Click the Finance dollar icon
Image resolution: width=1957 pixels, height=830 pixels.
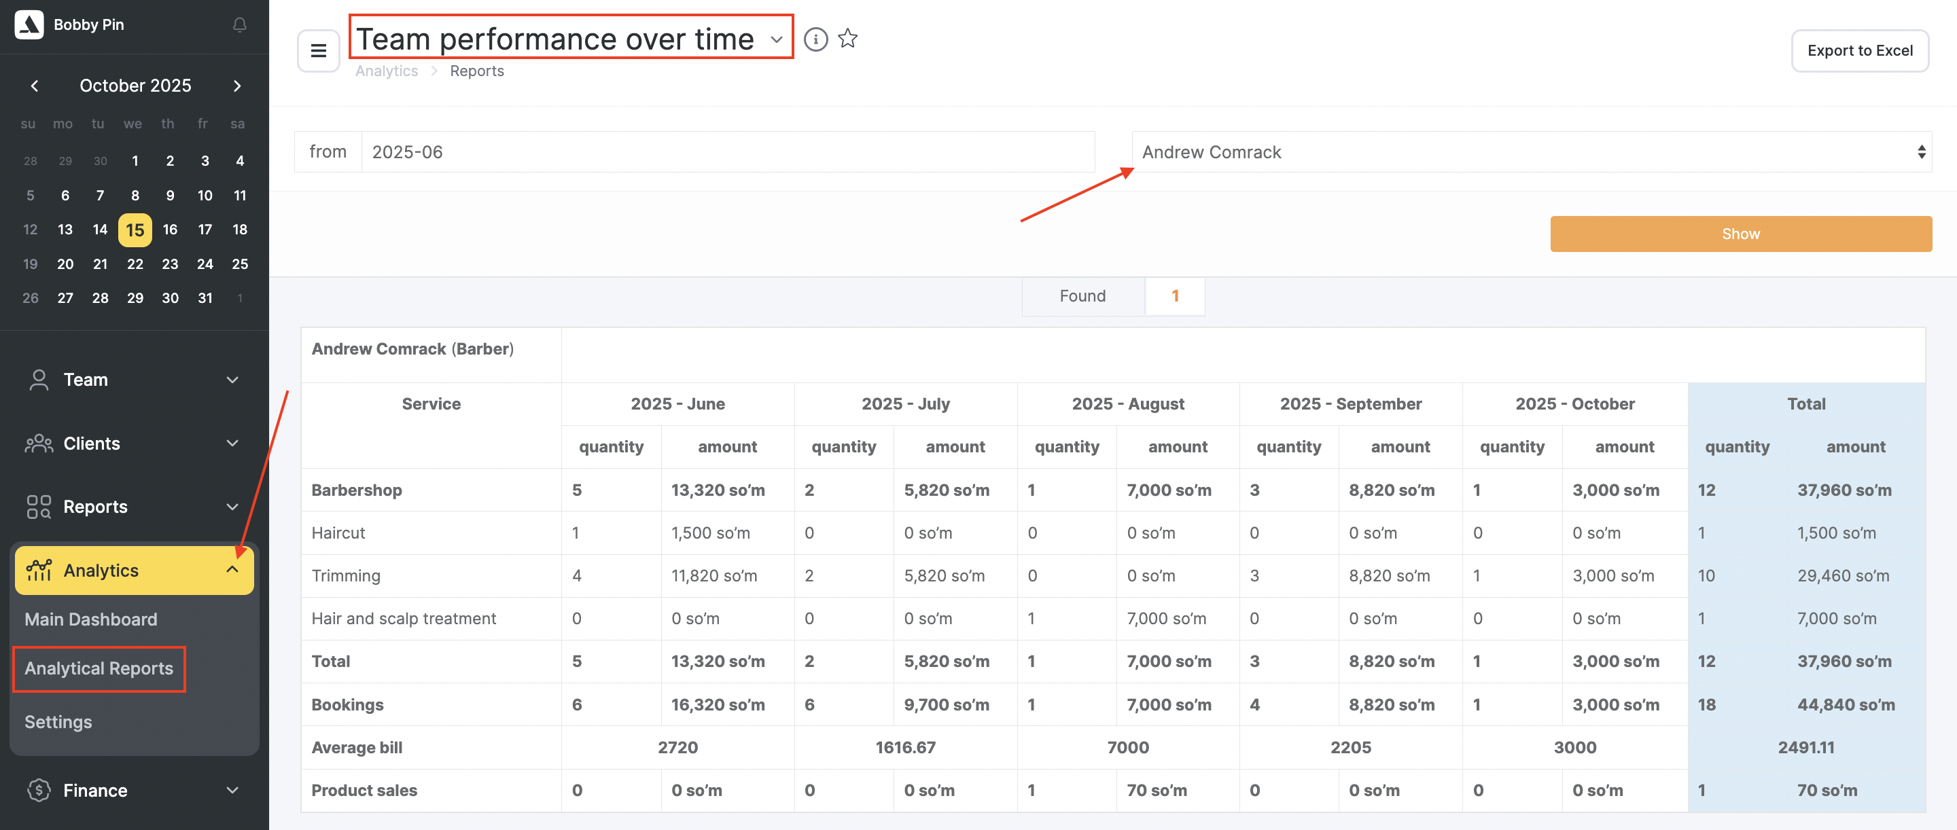point(38,790)
